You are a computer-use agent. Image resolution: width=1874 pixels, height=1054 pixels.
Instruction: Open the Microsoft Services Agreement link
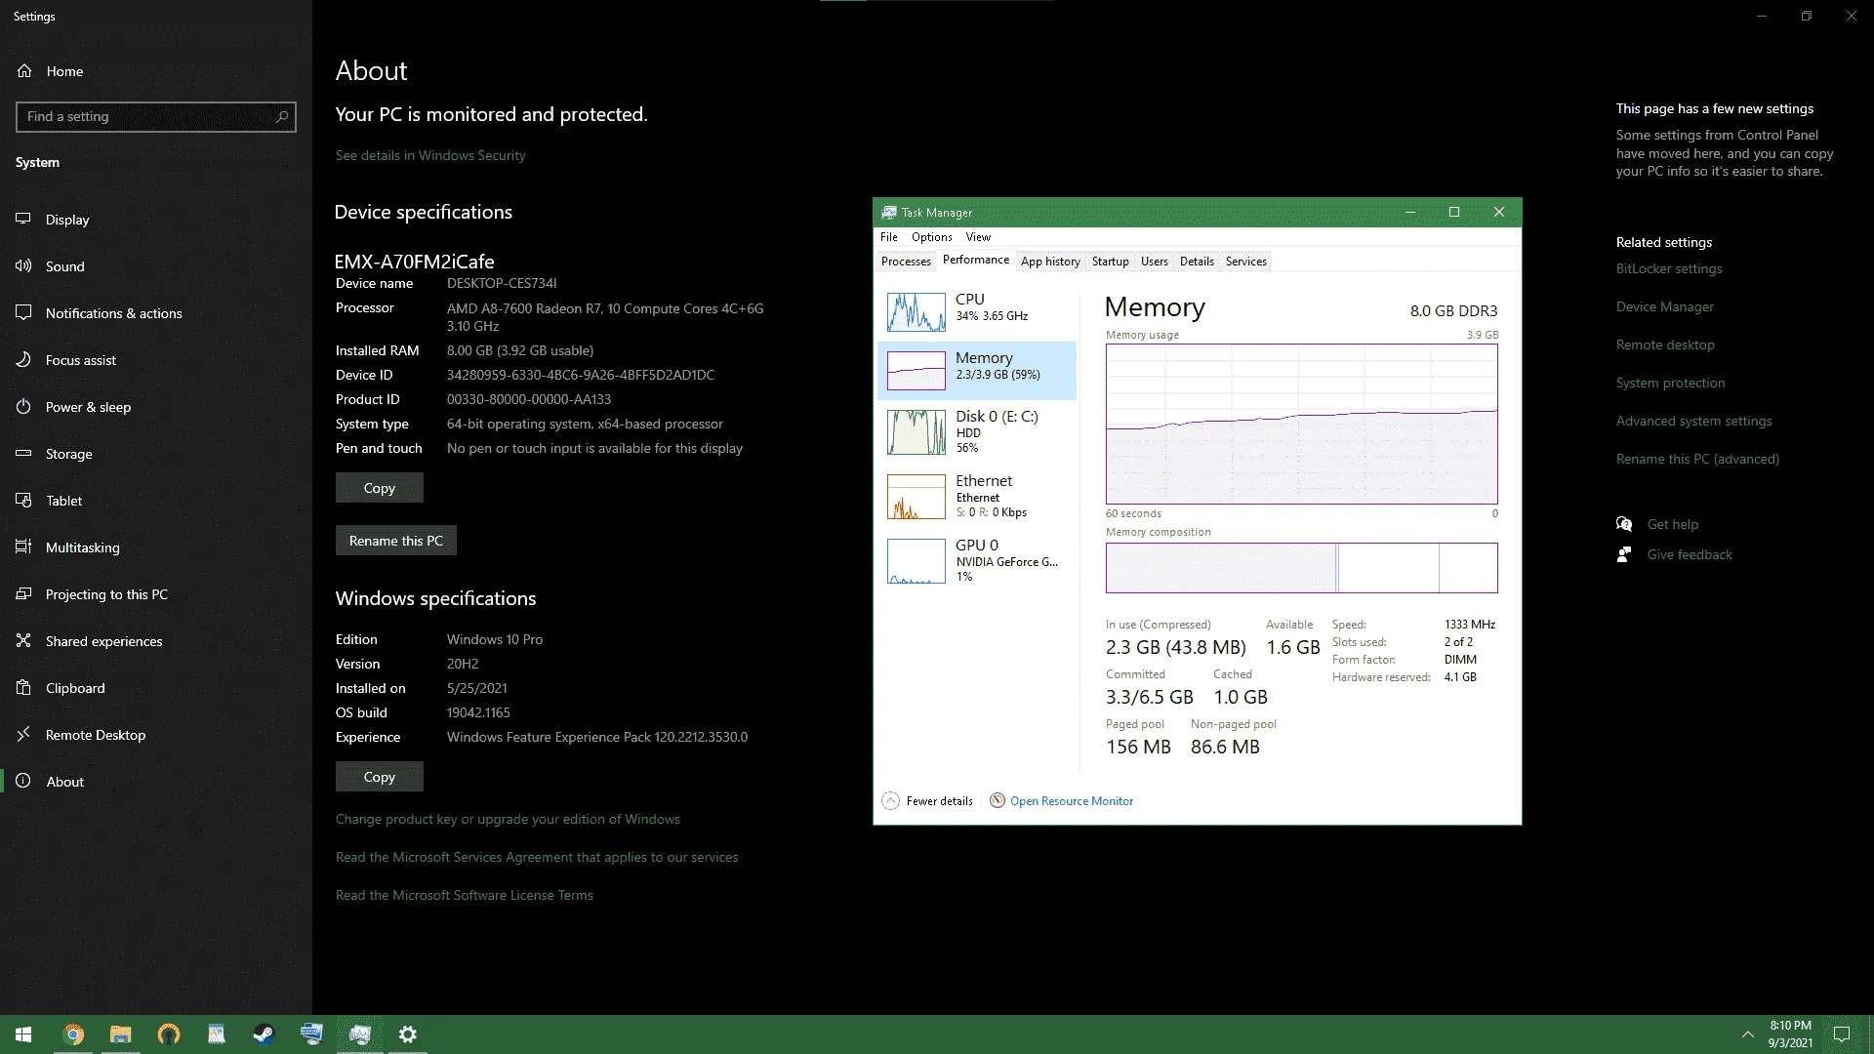point(537,857)
